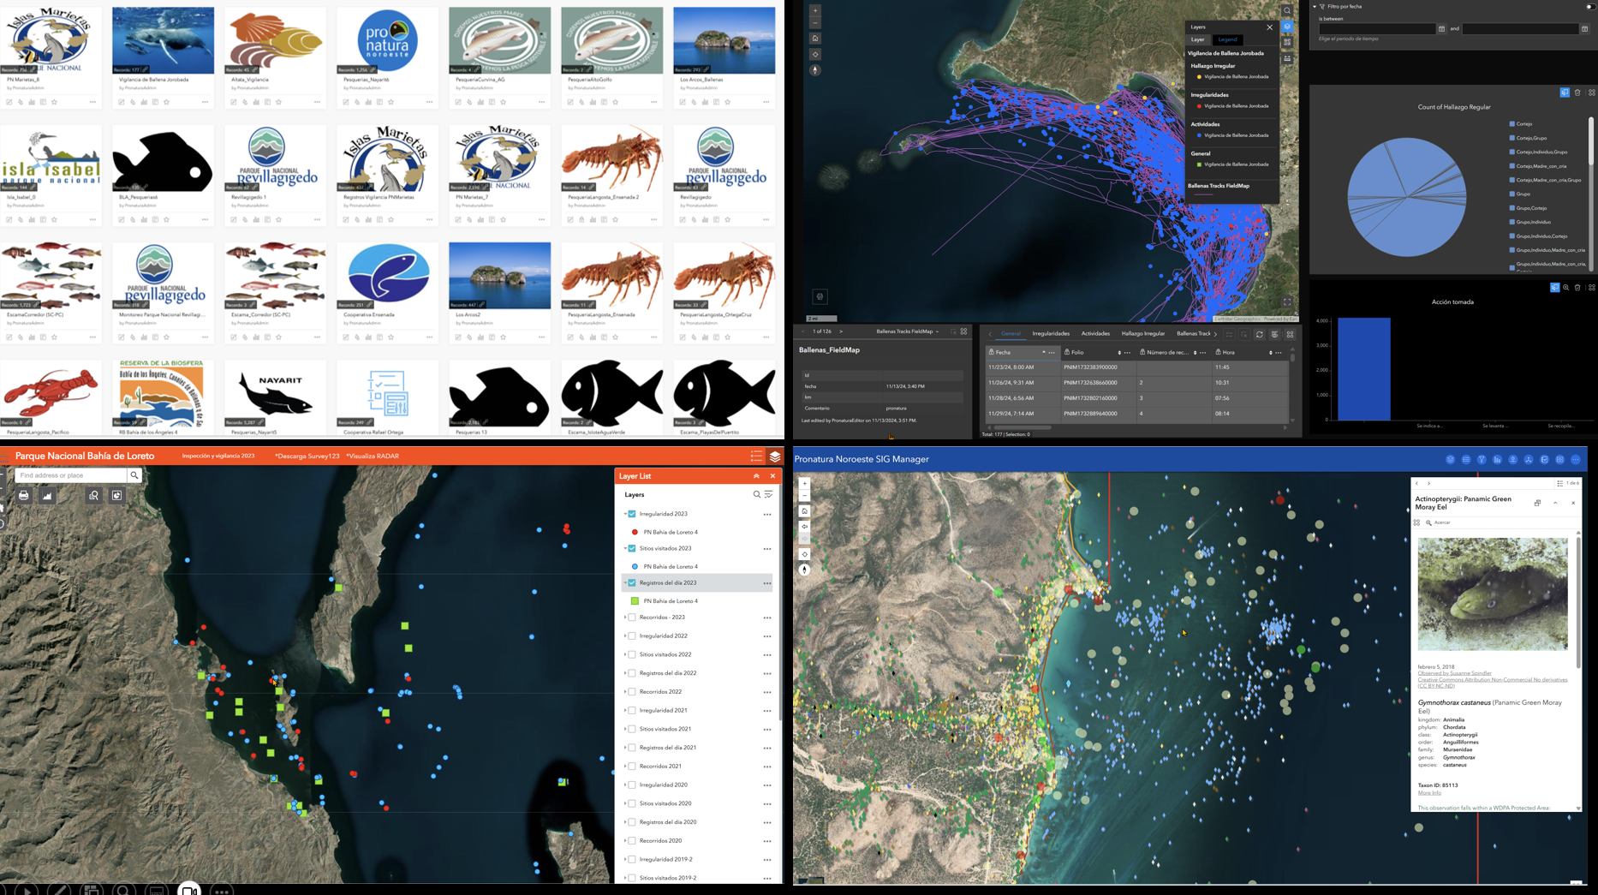
Task: Click the *Visualiza RADAR link
Action: (373, 456)
